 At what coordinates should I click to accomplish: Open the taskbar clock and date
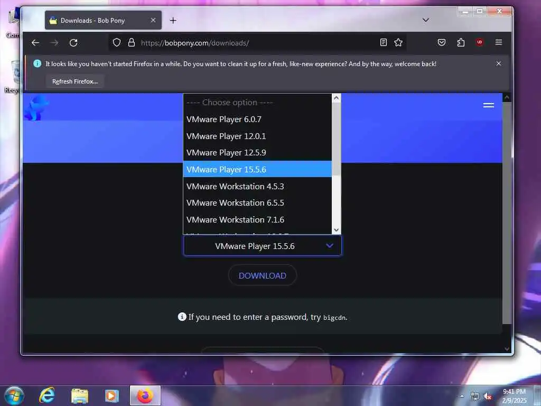click(514, 396)
